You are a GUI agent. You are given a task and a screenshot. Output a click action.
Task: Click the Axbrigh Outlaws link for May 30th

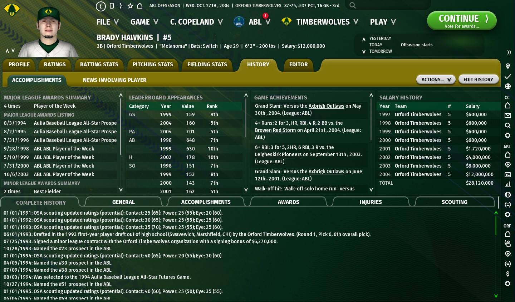pyautogui.click(x=326, y=106)
